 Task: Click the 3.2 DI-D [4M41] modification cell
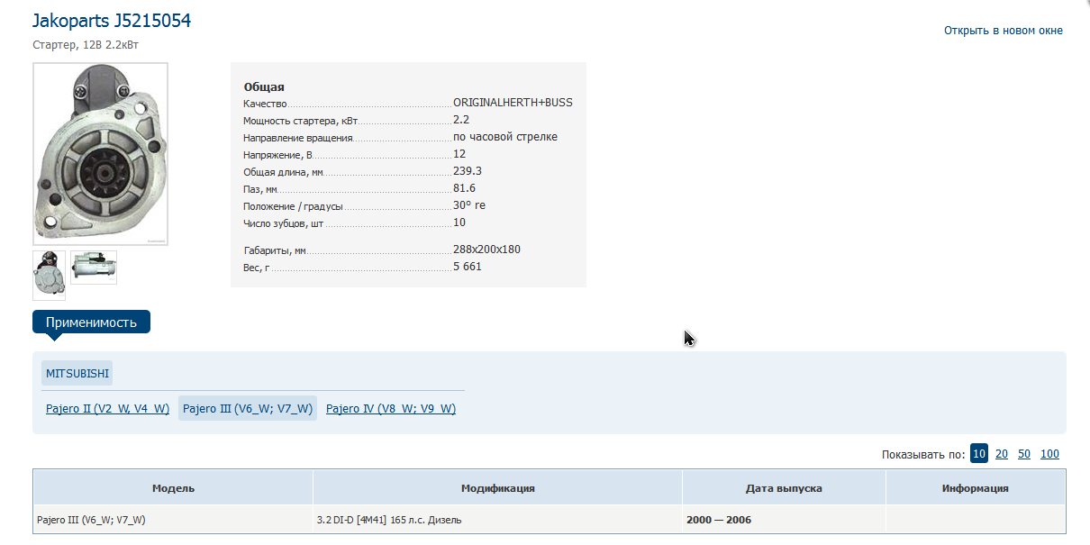389,520
